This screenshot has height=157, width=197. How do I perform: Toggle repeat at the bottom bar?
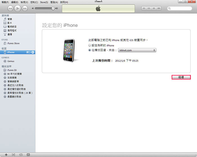(21, 155)
